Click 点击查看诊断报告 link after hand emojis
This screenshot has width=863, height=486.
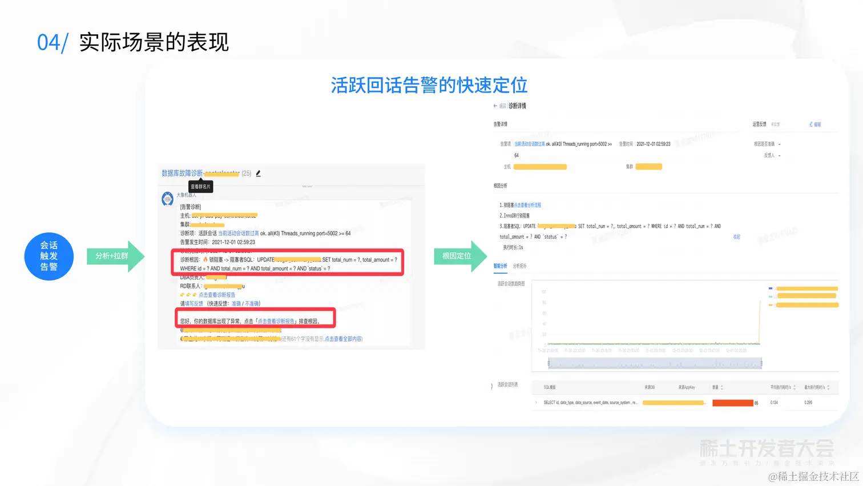[x=217, y=295]
